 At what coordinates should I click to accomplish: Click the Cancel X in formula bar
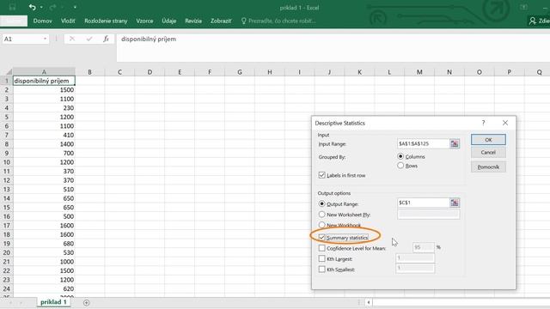(72, 39)
